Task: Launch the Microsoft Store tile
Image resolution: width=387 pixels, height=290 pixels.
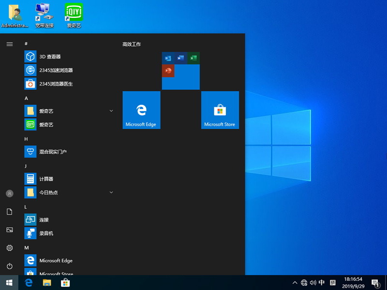Action: (x=220, y=110)
